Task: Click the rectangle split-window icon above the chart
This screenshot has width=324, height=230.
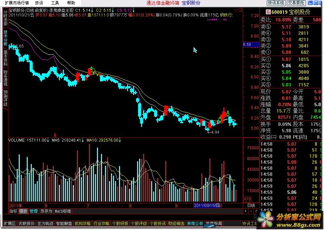Action: (240, 10)
